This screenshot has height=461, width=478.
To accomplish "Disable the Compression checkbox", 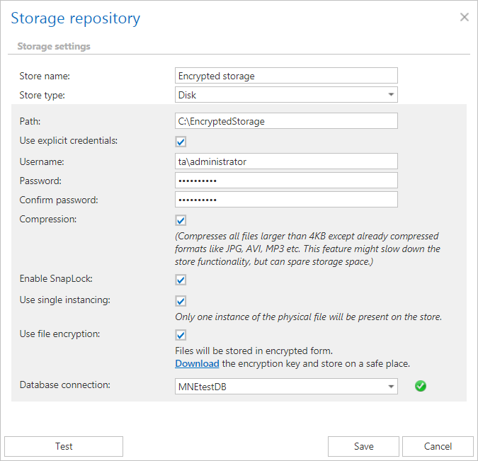I will click(x=181, y=220).
